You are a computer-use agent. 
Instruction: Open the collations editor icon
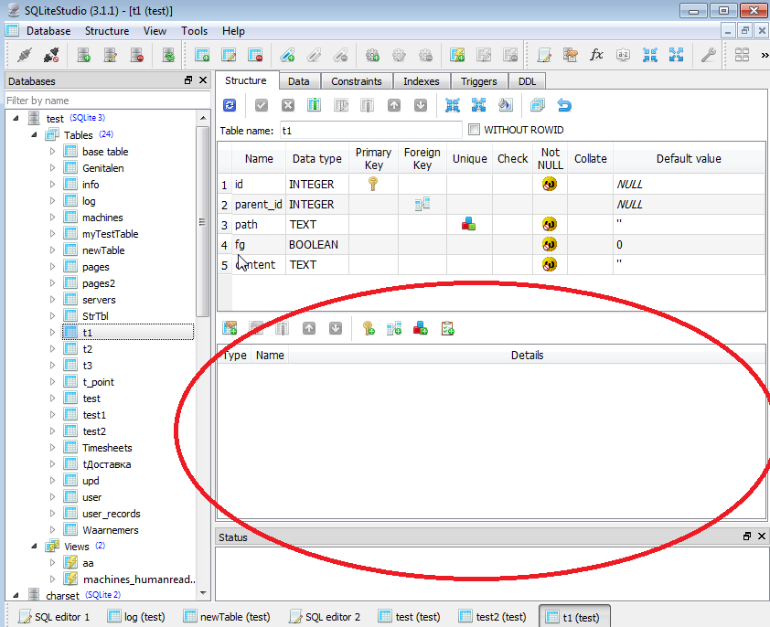pyautogui.click(x=623, y=55)
